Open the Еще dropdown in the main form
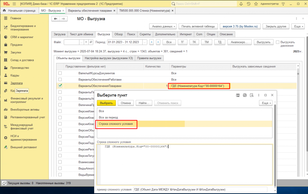308x194 pixels. click(298, 26)
